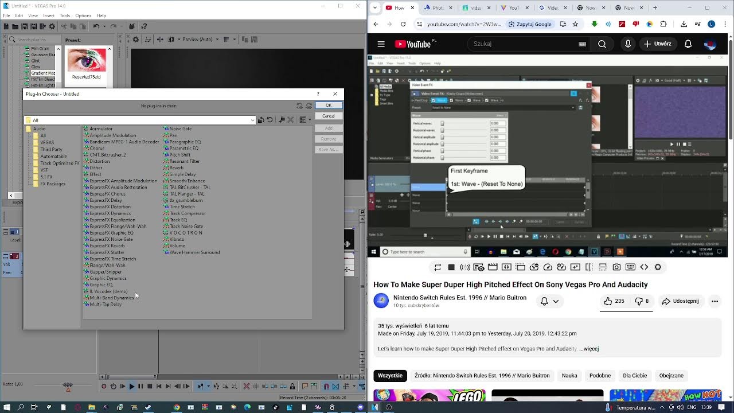Open the Tools menu in VEGAS Pro
Screen dimensions: 734x413
(65, 15)
